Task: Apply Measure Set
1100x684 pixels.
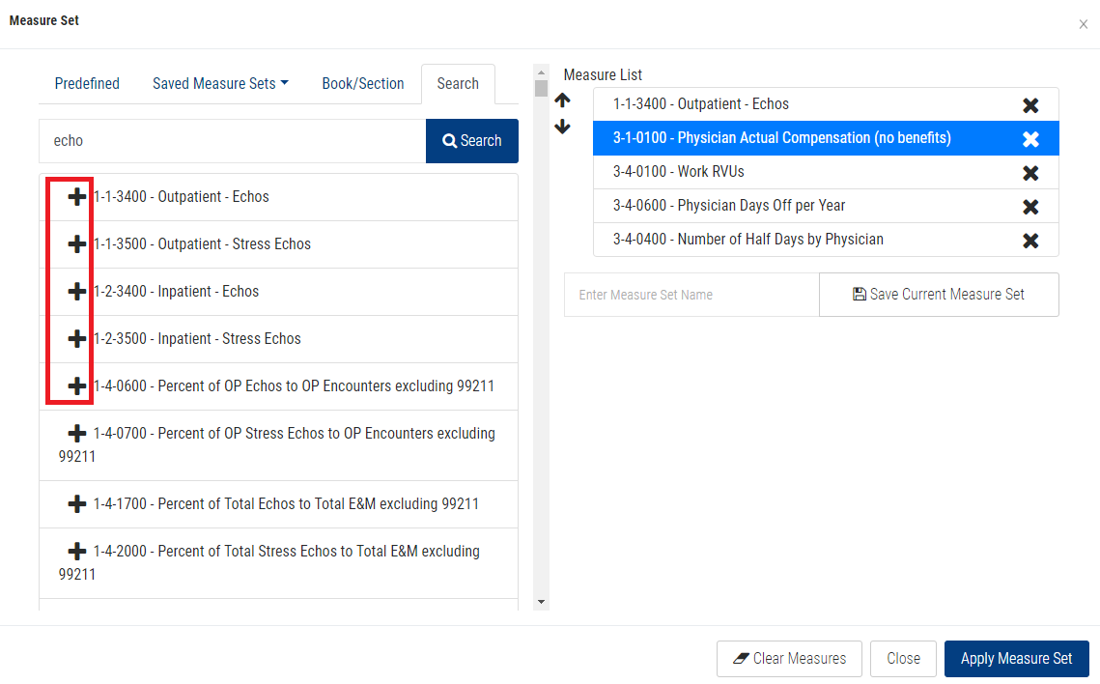Action: [x=1016, y=659]
